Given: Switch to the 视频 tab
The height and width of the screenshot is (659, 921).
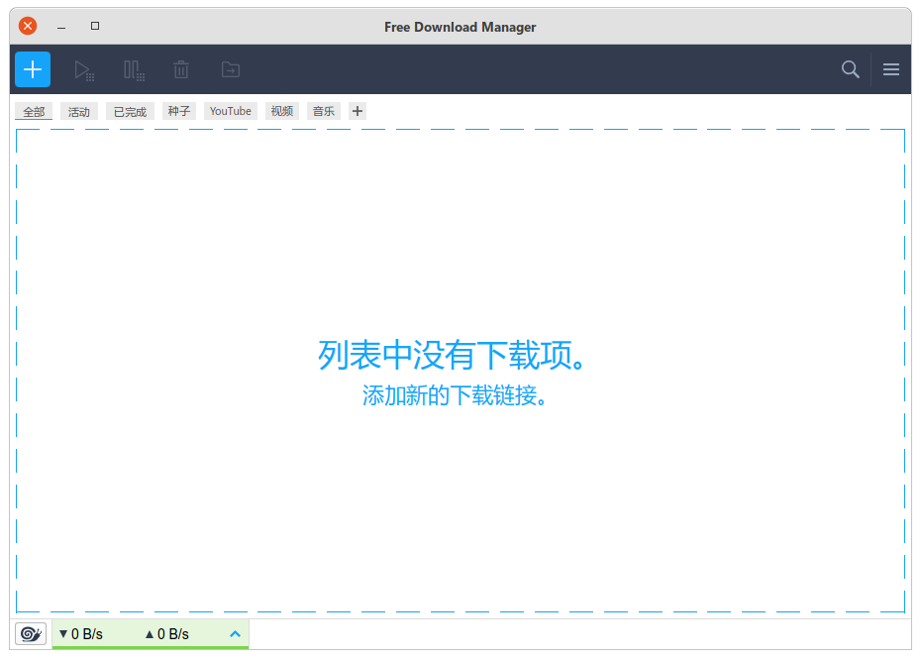Looking at the screenshot, I should pos(282,111).
